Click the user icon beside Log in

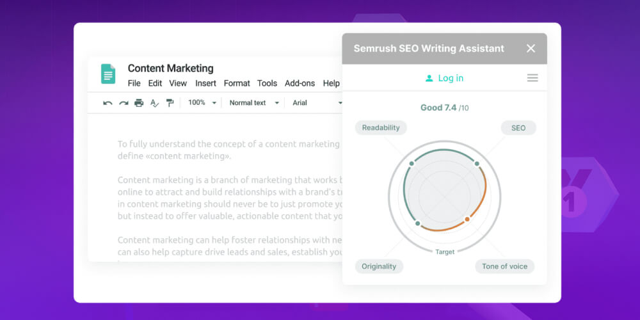click(429, 78)
